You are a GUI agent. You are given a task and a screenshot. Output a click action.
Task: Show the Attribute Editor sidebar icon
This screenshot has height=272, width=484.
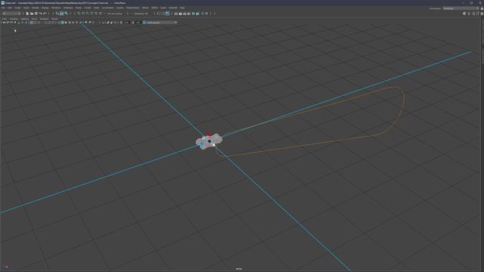point(473,14)
